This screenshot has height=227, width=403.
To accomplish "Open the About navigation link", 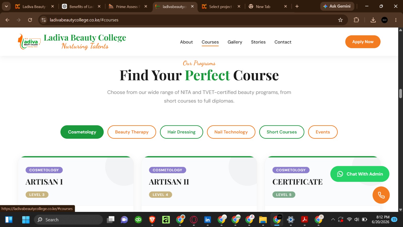I will [x=186, y=42].
